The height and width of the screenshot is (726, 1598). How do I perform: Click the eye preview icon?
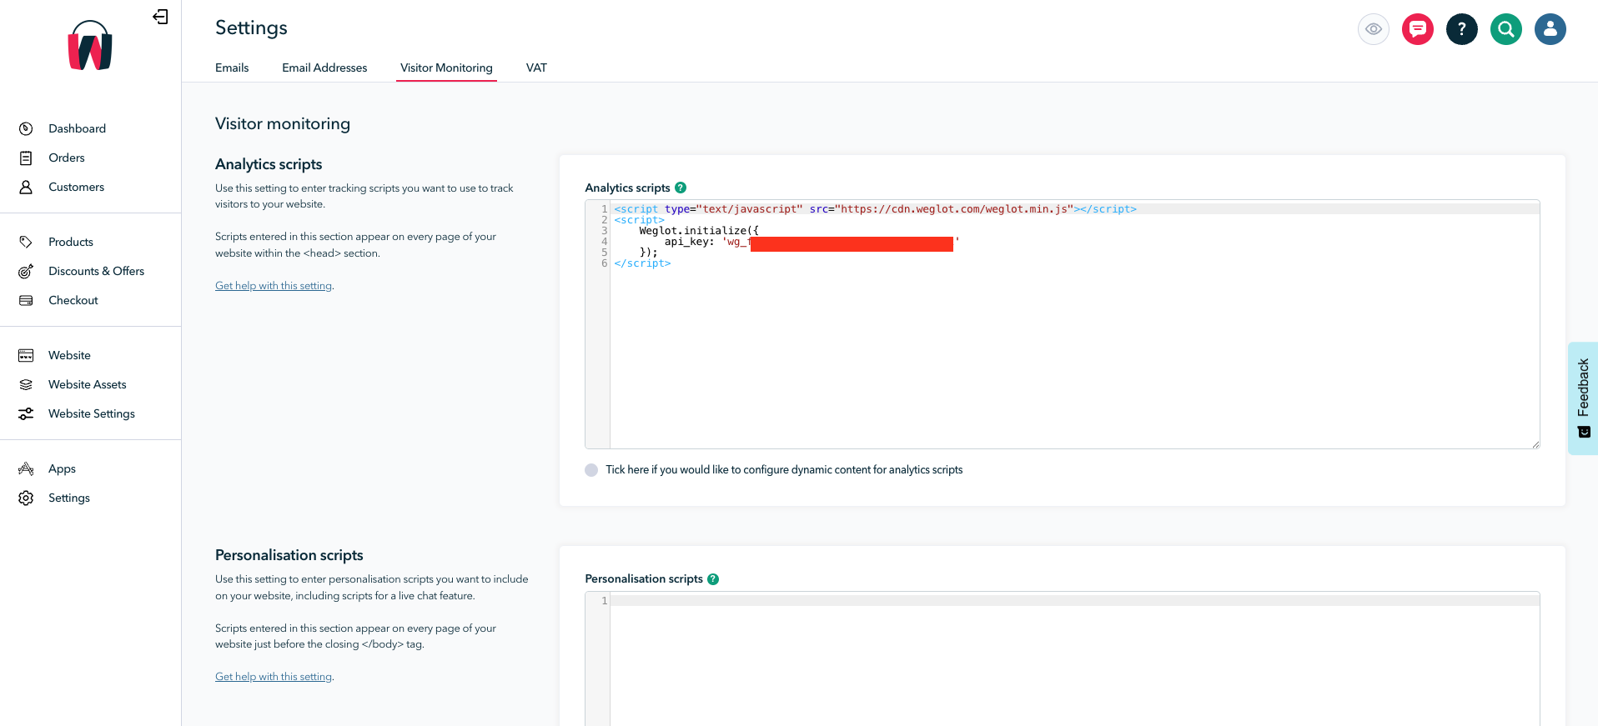click(1374, 29)
